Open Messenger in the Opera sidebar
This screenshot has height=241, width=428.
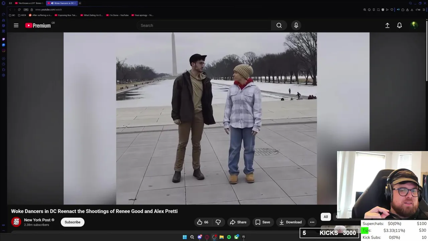click(3, 45)
